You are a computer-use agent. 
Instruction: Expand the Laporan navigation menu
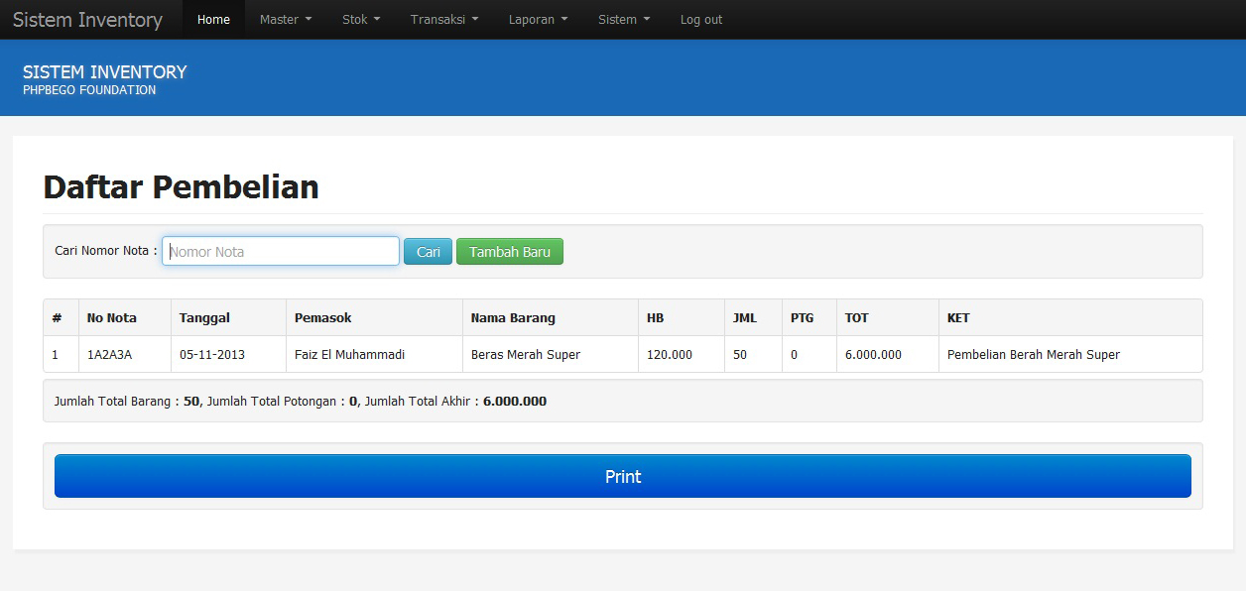538,20
